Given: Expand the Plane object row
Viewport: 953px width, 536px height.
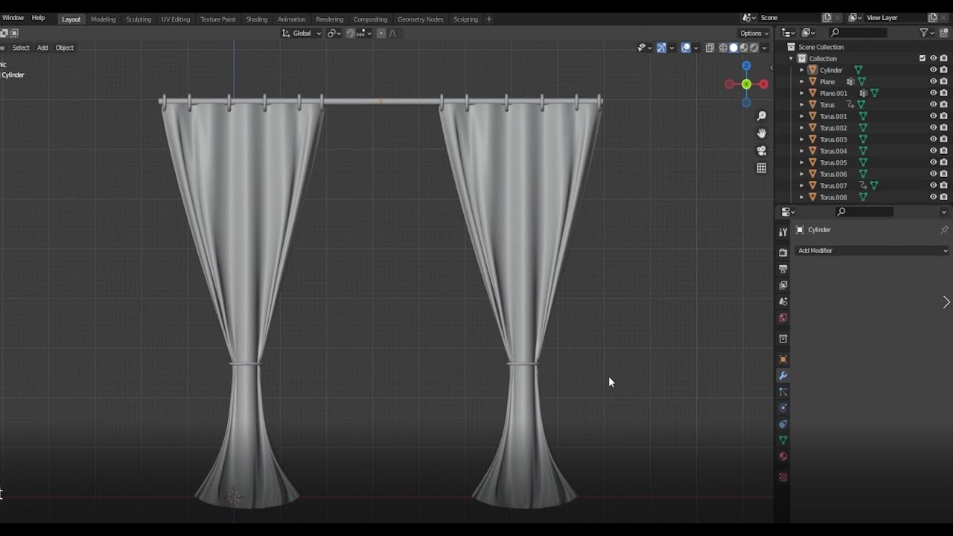Looking at the screenshot, I should (x=802, y=82).
